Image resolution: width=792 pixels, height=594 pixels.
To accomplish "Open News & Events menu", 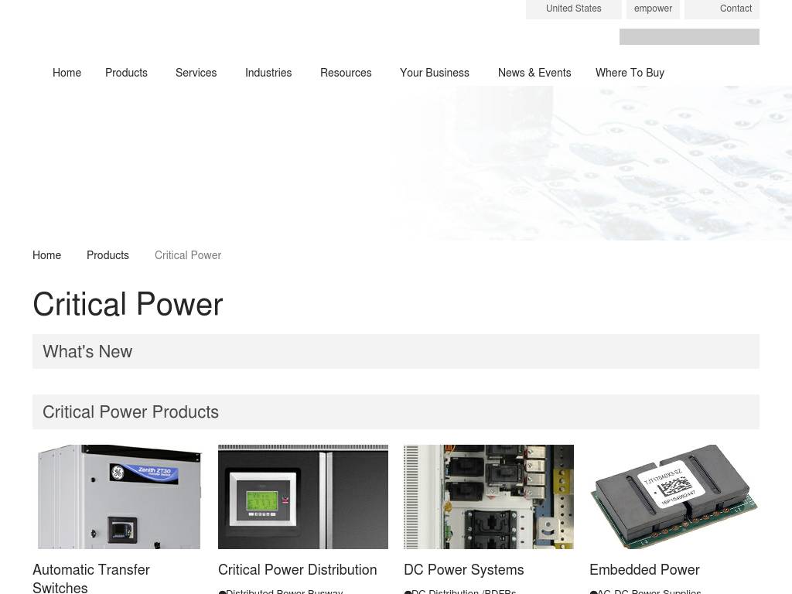I will pos(534,73).
